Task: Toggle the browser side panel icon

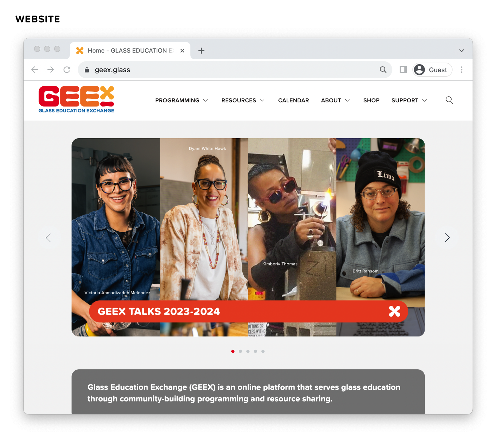Action: point(403,70)
